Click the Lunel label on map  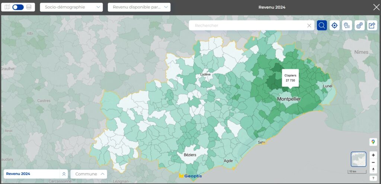327,86
